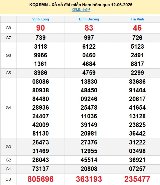Select G3 number 03498
Image resolution: width=160 pixels, height=185 pixels.
[x=137, y=151]
